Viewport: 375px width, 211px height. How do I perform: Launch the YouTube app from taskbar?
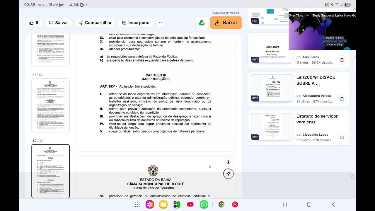tap(190, 205)
